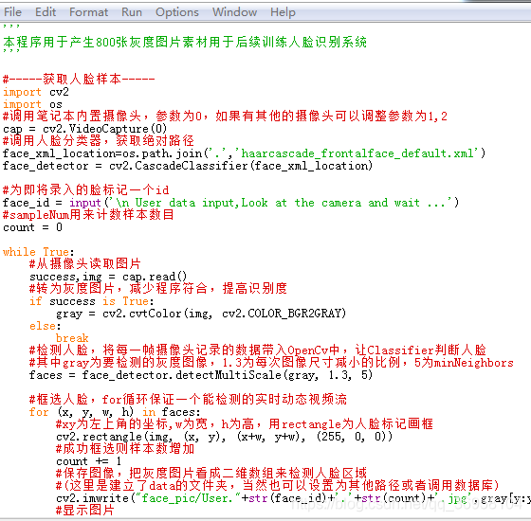Click the 'count = 0' line
This screenshot has width=531, height=521.
click(x=32, y=227)
